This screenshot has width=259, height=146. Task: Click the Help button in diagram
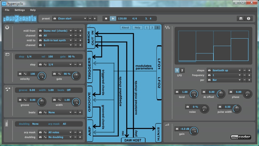point(137,27)
